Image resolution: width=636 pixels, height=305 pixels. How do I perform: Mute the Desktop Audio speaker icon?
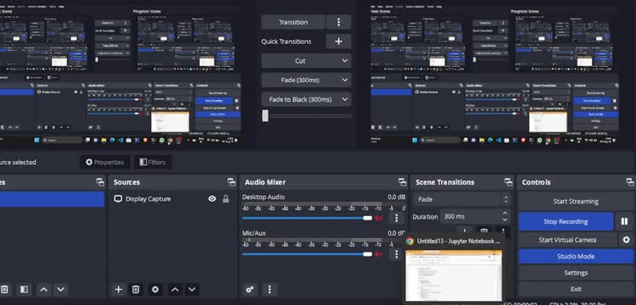click(378, 218)
